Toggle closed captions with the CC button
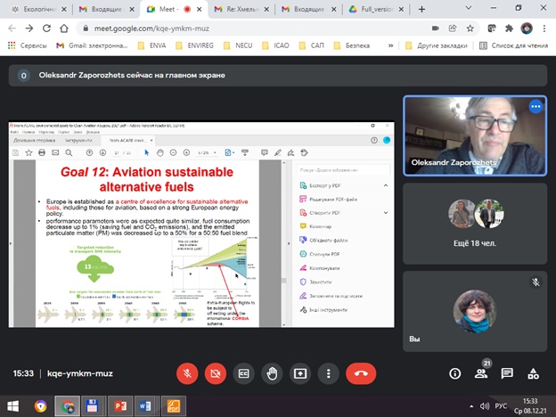Image resolution: width=556 pixels, height=417 pixels. point(243,373)
